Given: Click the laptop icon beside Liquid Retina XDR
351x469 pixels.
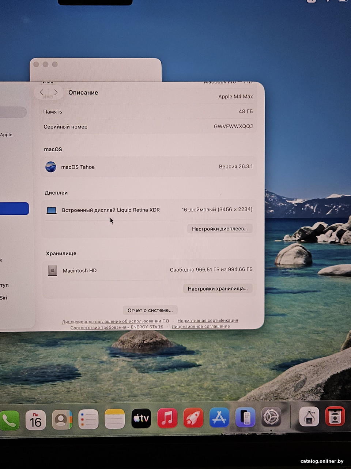Looking at the screenshot, I should click(52, 210).
